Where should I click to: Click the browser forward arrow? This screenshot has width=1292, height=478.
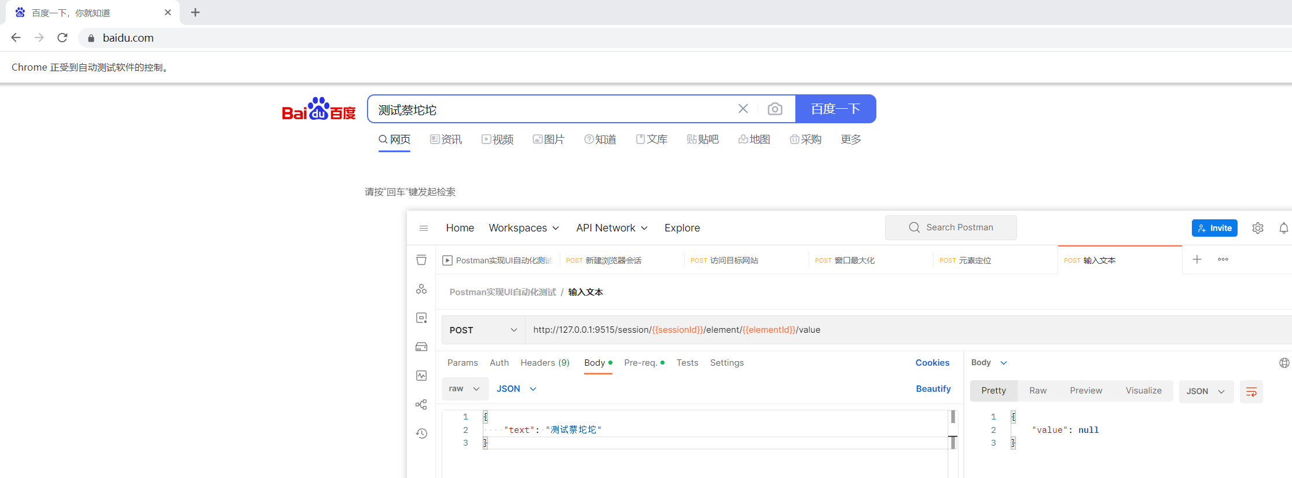(x=39, y=38)
